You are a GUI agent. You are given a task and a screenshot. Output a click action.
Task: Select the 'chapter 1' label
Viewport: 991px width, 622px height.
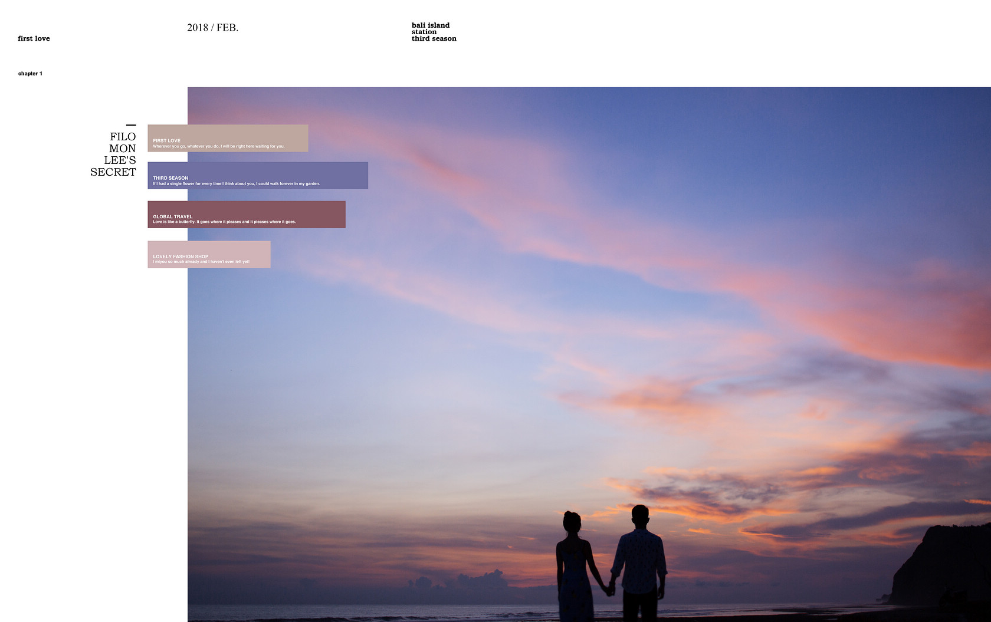tap(30, 74)
